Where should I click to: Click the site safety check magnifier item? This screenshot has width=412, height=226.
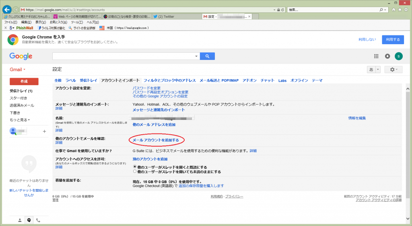(x=82, y=28)
